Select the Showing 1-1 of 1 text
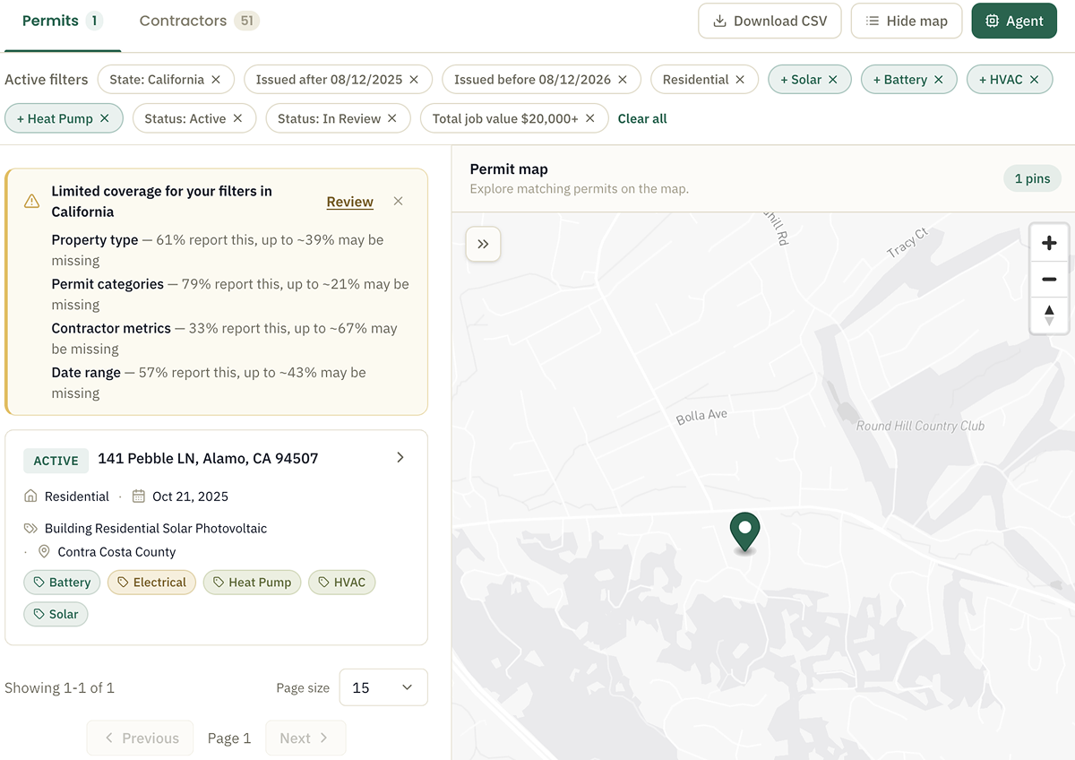The height and width of the screenshot is (760, 1075). [59, 688]
